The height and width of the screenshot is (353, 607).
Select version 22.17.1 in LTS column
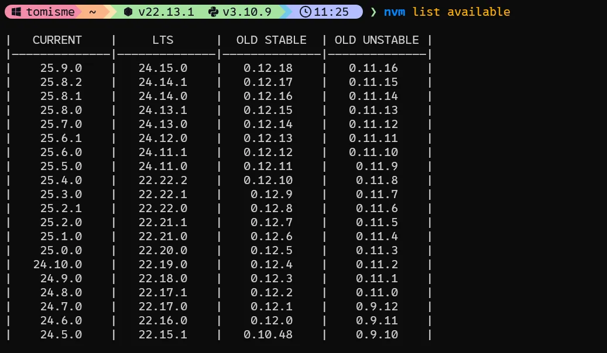pyautogui.click(x=163, y=292)
